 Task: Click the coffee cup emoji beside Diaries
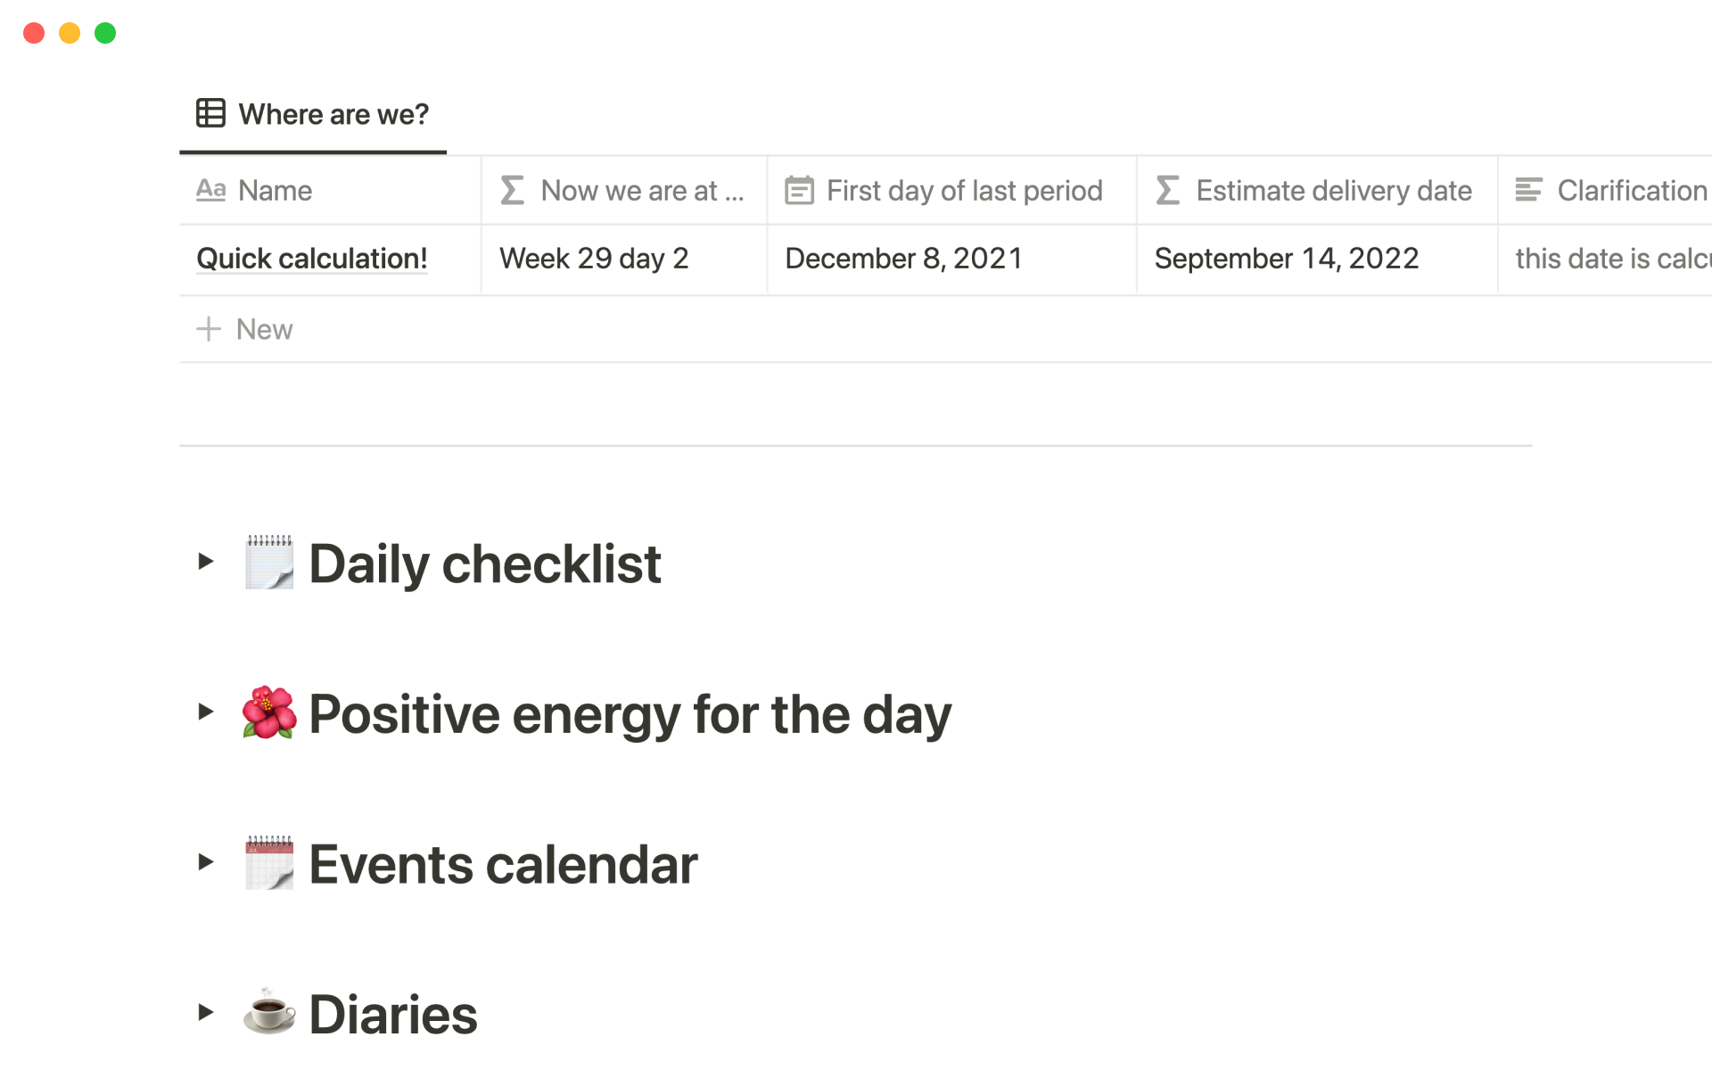point(269,1012)
